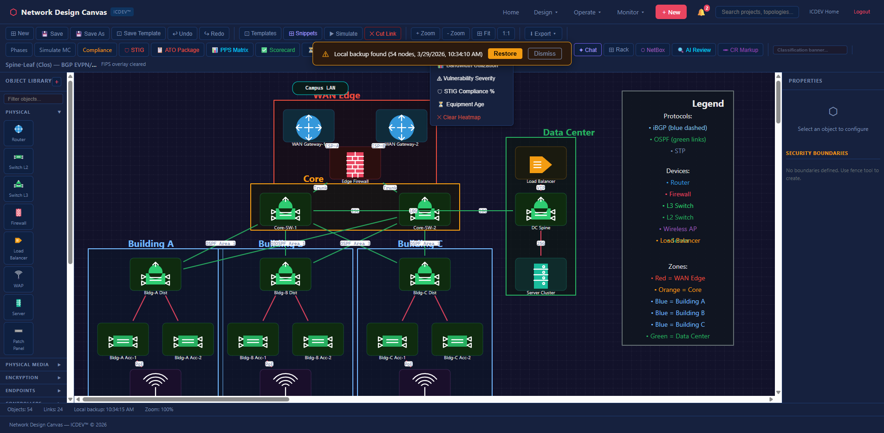Open the ATO Package tool

(178, 50)
